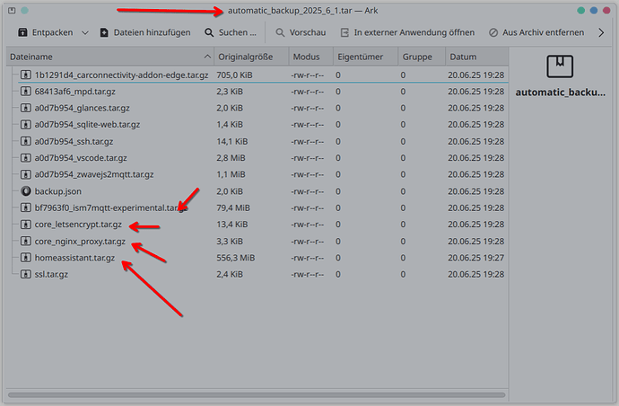
Task: Sort by the Dateiname column header
Action: [x=108, y=57]
